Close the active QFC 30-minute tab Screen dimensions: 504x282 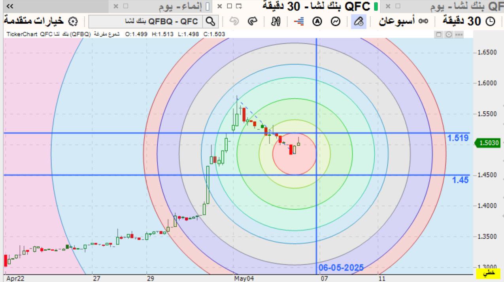tap(219, 6)
